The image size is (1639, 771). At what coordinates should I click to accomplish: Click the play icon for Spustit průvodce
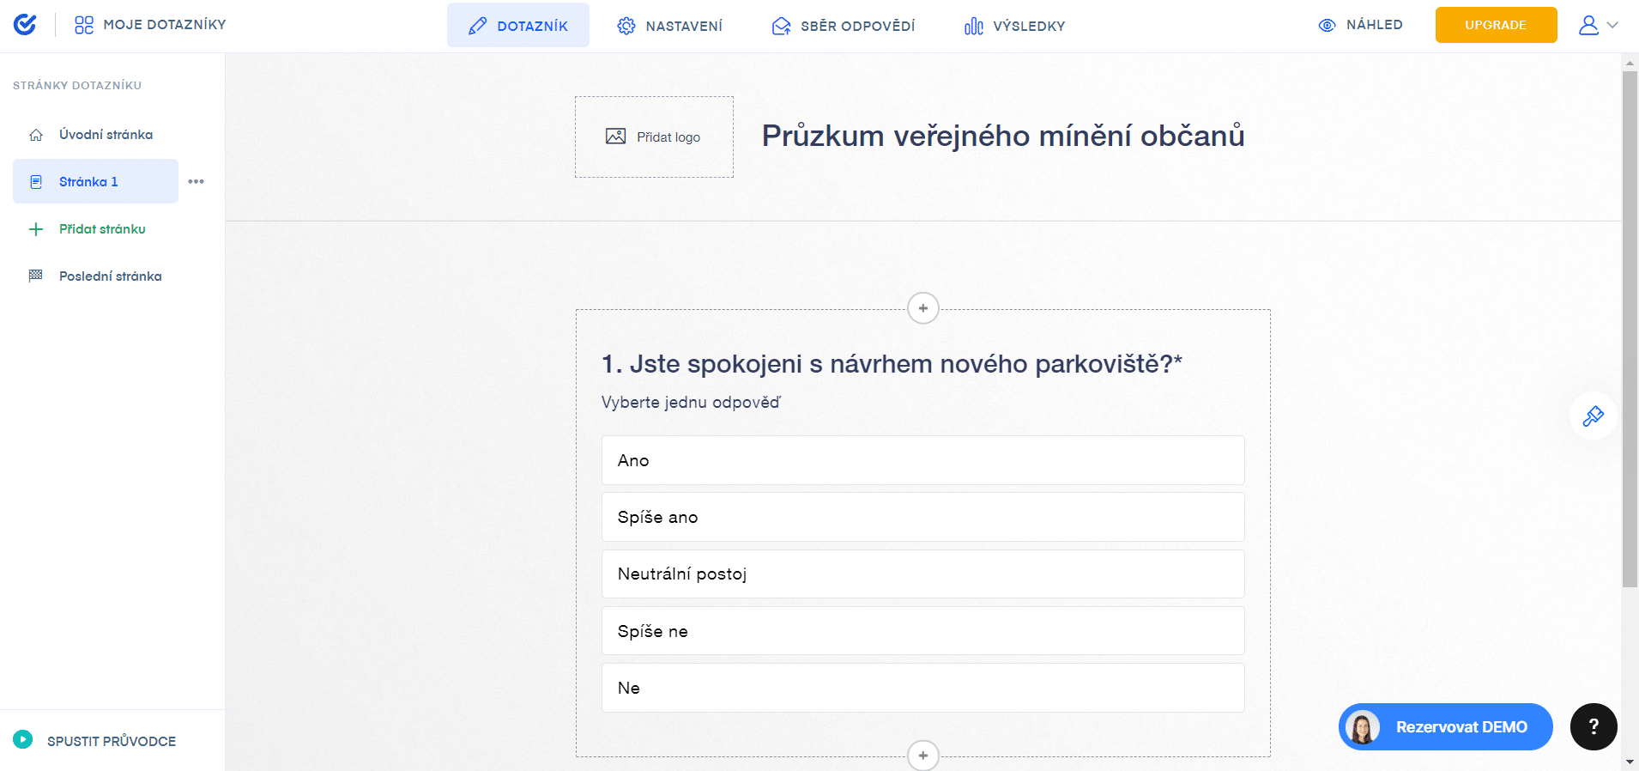tap(23, 740)
